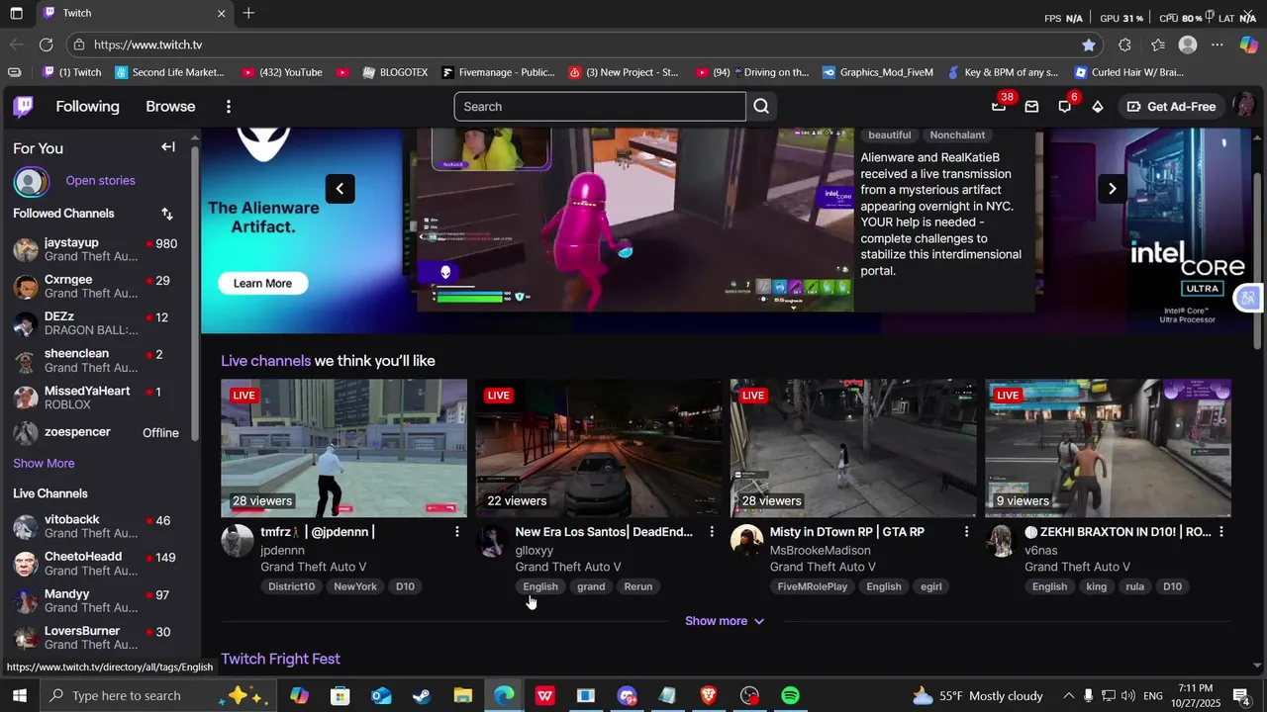Open Prime loot crown icon with 38 badge
The height and width of the screenshot is (712, 1267).
point(1000,106)
